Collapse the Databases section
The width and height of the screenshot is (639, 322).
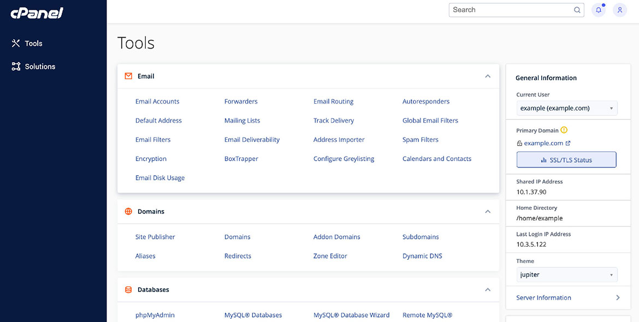(x=488, y=290)
